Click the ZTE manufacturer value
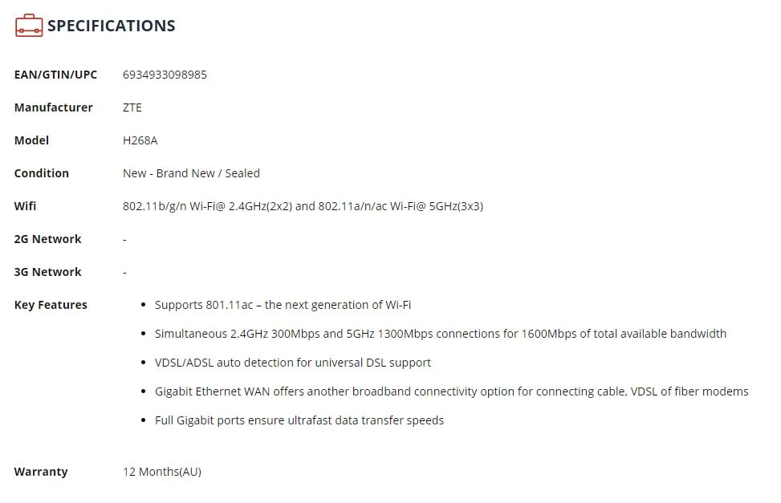The image size is (781, 503). pyautogui.click(x=132, y=107)
